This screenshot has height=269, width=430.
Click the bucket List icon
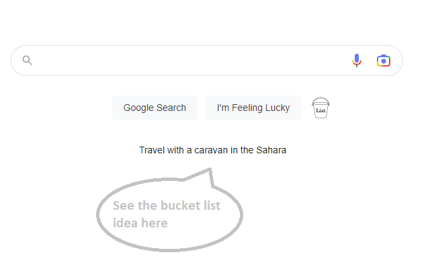coord(320,108)
